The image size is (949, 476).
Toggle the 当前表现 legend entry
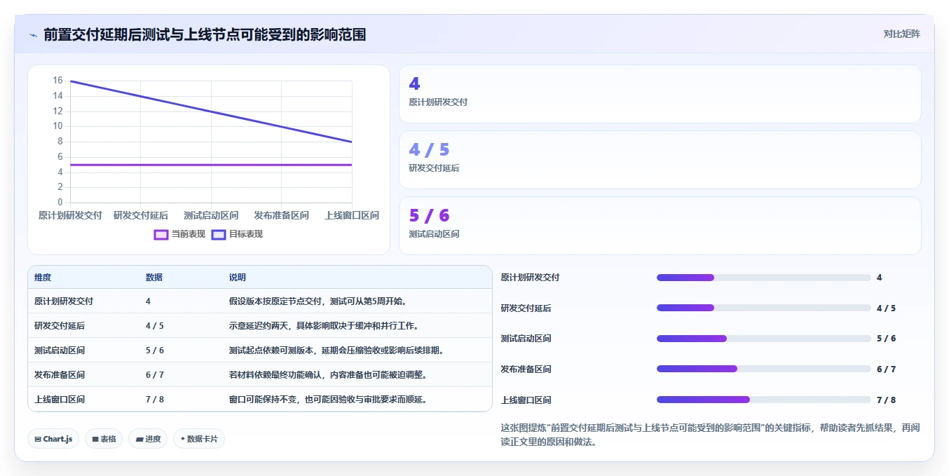coord(179,234)
